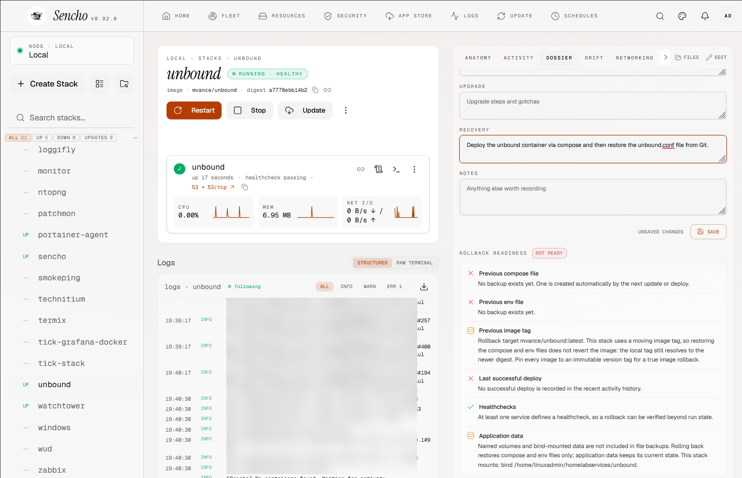Open port 53/tcp external link arrow
The width and height of the screenshot is (742, 478).
tap(232, 187)
